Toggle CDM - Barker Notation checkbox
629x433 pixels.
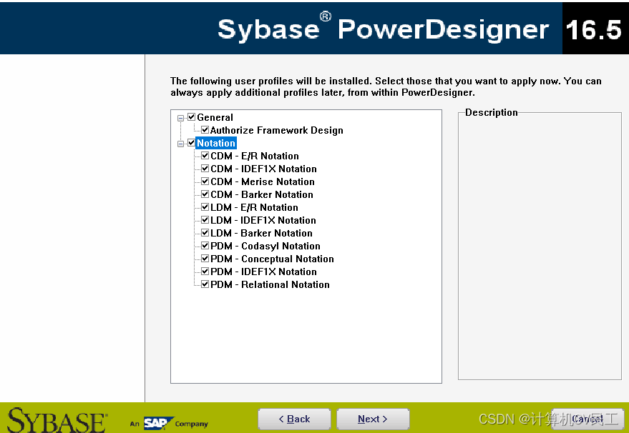205,194
